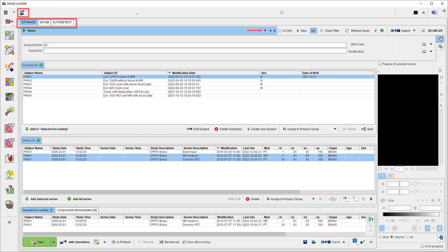
Task: Select the Slice radio button
Action: click(380, 237)
